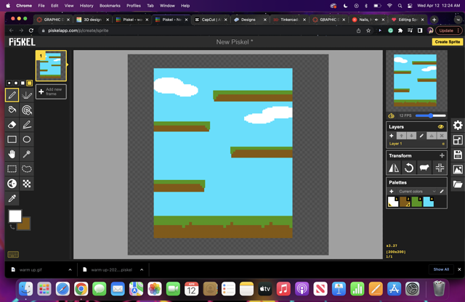The height and width of the screenshot is (302, 465).
Task: Click the Rotate transform icon
Action: [409, 168]
